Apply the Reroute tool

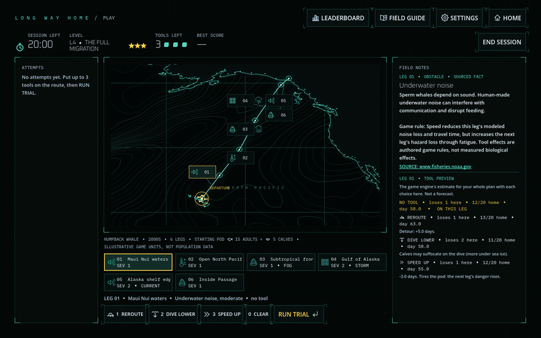pyautogui.click(x=126, y=315)
